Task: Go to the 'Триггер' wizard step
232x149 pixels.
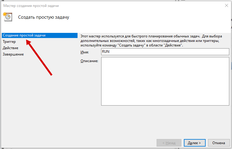Action: pos(9,42)
